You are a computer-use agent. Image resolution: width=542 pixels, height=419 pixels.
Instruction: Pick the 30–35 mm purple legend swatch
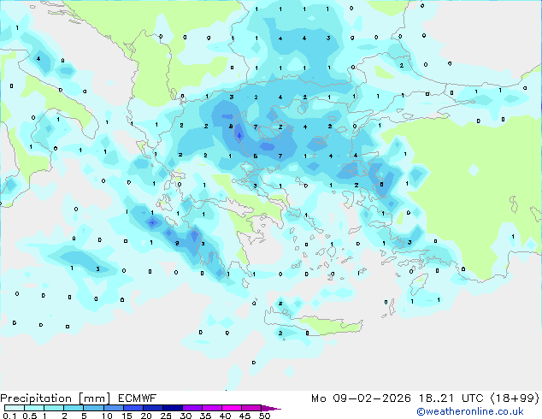(192, 408)
